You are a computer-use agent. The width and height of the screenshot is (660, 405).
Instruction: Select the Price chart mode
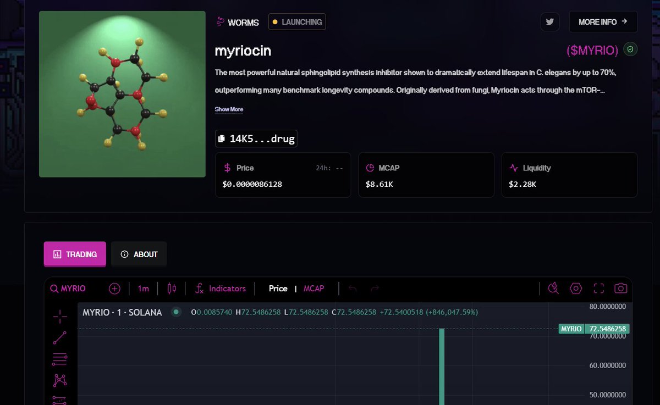(x=278, y=289)
